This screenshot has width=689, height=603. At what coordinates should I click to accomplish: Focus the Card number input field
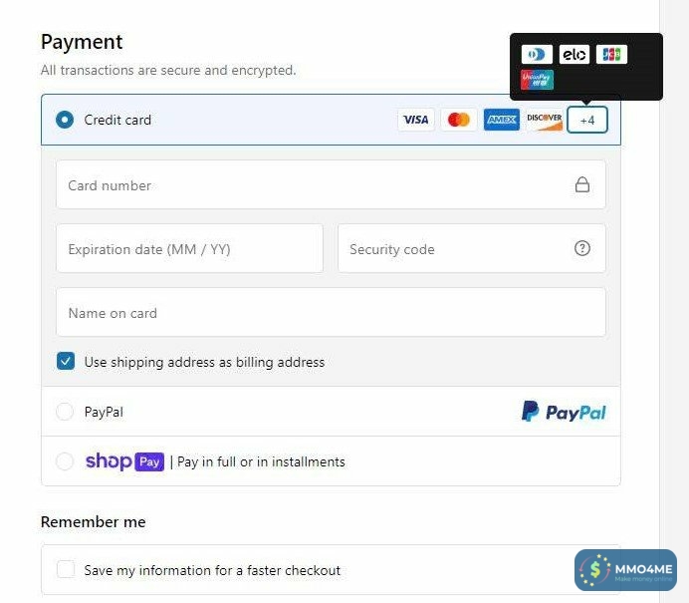click(x=331, y=184)
